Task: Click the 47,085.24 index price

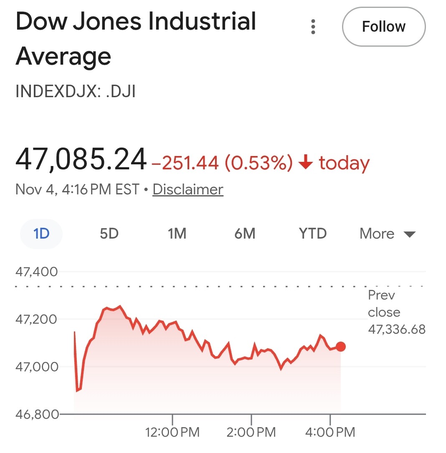Action: pyautogui.click(x=81, y=160)
